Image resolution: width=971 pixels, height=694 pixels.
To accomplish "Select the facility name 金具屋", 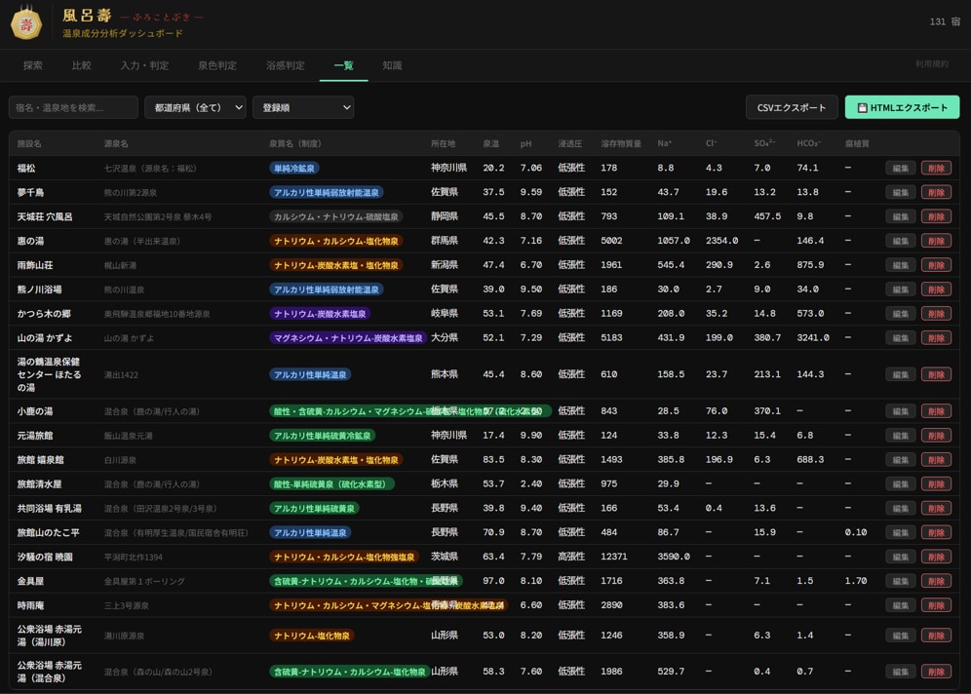I will tap(30, 581).
